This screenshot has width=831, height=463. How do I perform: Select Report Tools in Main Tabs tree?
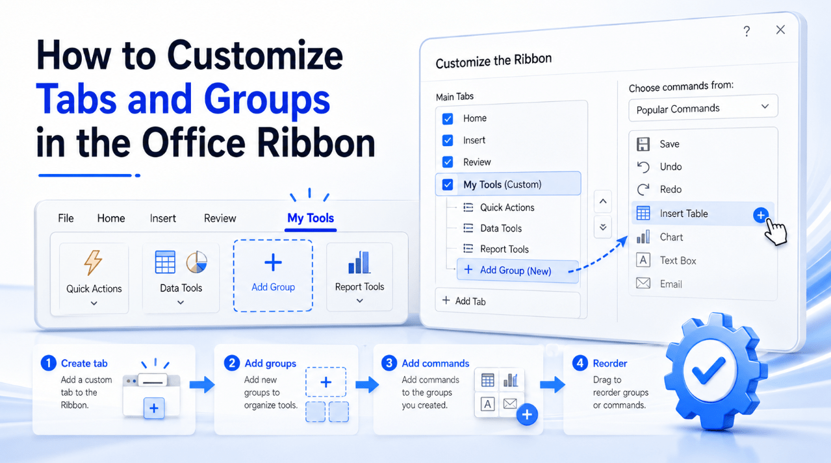click(x=504, y=249)
